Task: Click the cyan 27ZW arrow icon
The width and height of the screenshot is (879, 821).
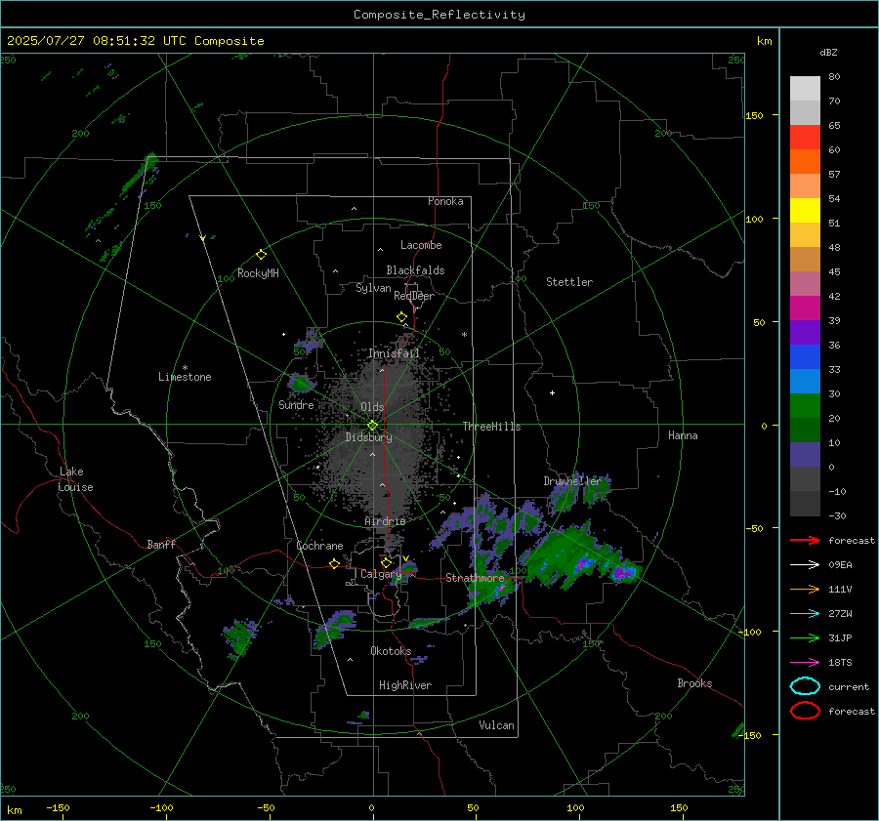Action: click(x=805, y=614)
